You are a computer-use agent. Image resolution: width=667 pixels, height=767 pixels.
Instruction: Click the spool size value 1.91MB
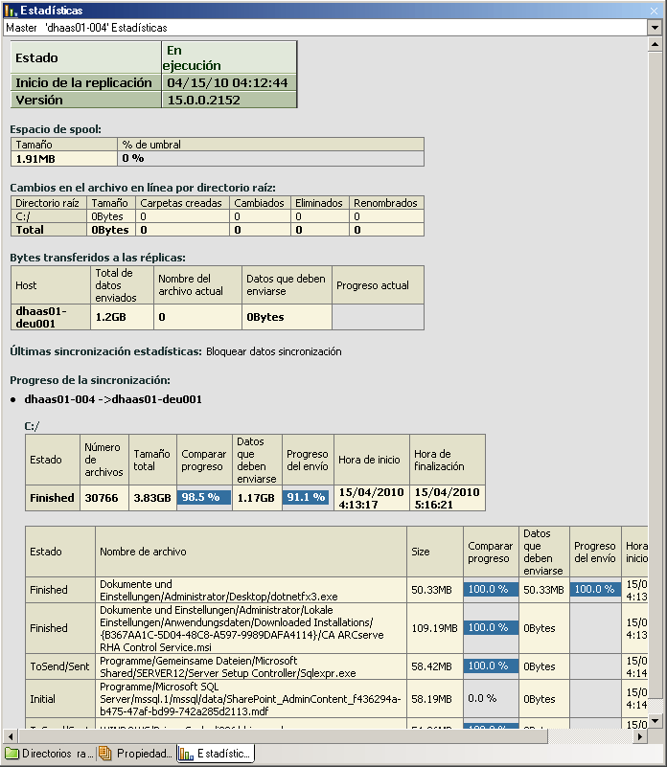tap(35, 159)
